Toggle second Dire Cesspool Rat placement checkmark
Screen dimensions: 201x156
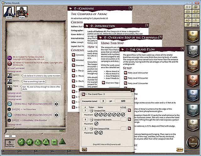[x=101, y=133]
